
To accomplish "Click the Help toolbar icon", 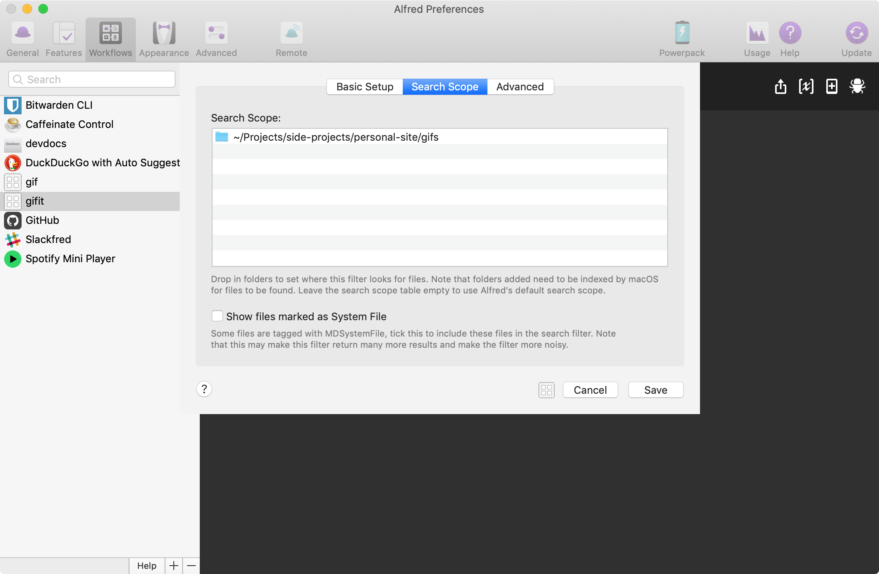I will coord(790,39).
